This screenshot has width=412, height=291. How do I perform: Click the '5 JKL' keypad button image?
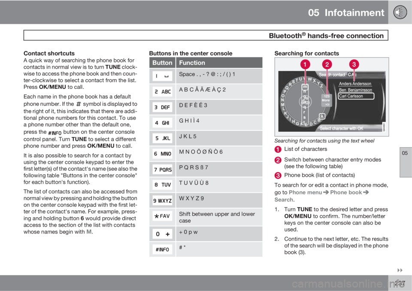pyautogui.click(x=162, y=138)
